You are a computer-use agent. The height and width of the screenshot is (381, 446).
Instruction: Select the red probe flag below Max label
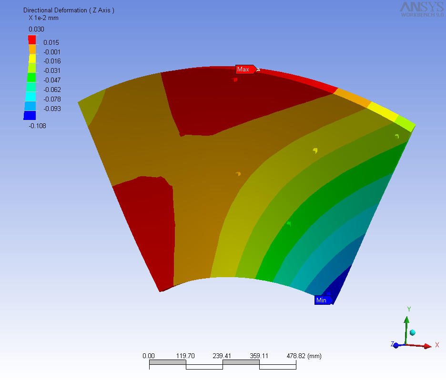point(235,80)
